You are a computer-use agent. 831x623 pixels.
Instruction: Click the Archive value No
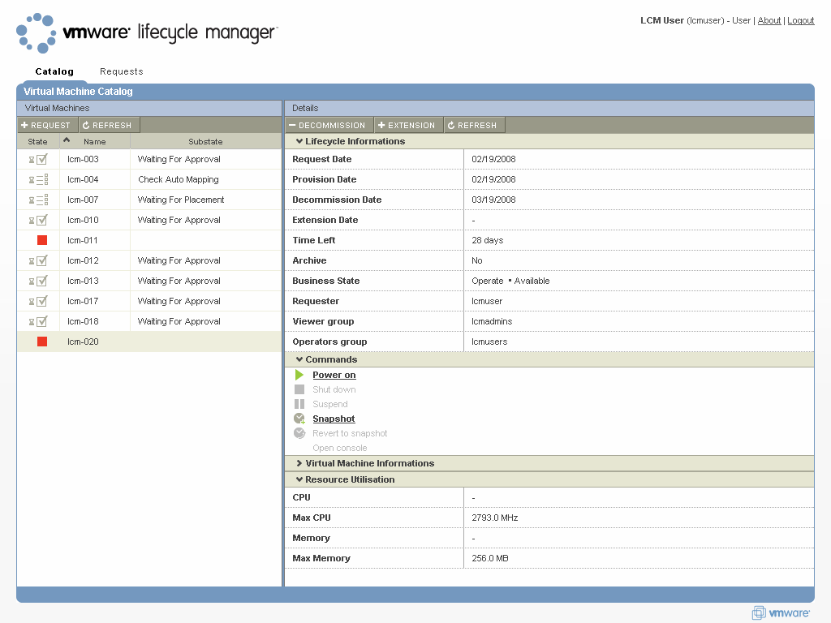pyautogui.click(x=477, y=260)
